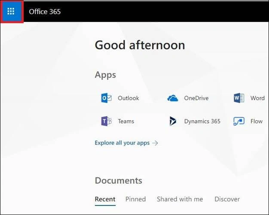
Task: Open the Discover documents tab
Action: point(227,199)
